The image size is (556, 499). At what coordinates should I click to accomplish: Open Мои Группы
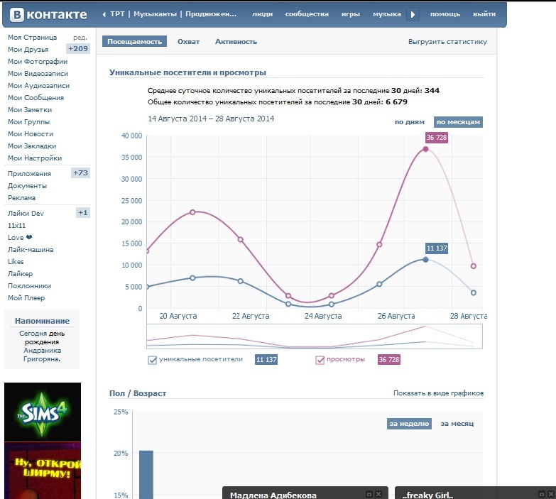click(x=28, y=121)
